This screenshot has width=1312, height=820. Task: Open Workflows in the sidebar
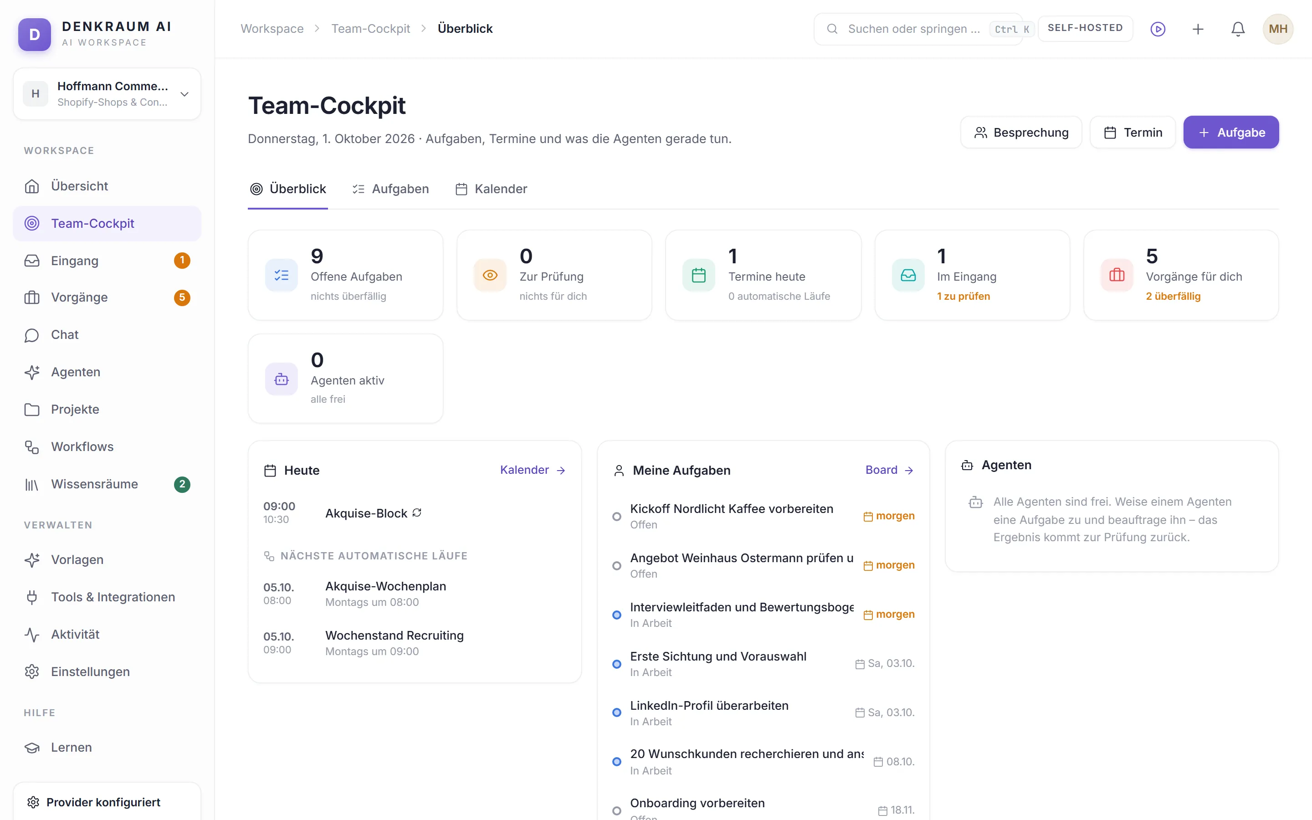107,447
